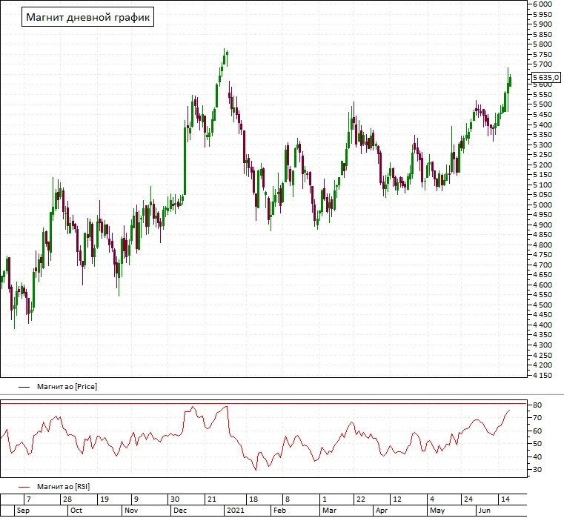This screenshot has height=518, width=564.
Task: Click the date tick '12' on the time axis
Action: [x=397, y=499]
